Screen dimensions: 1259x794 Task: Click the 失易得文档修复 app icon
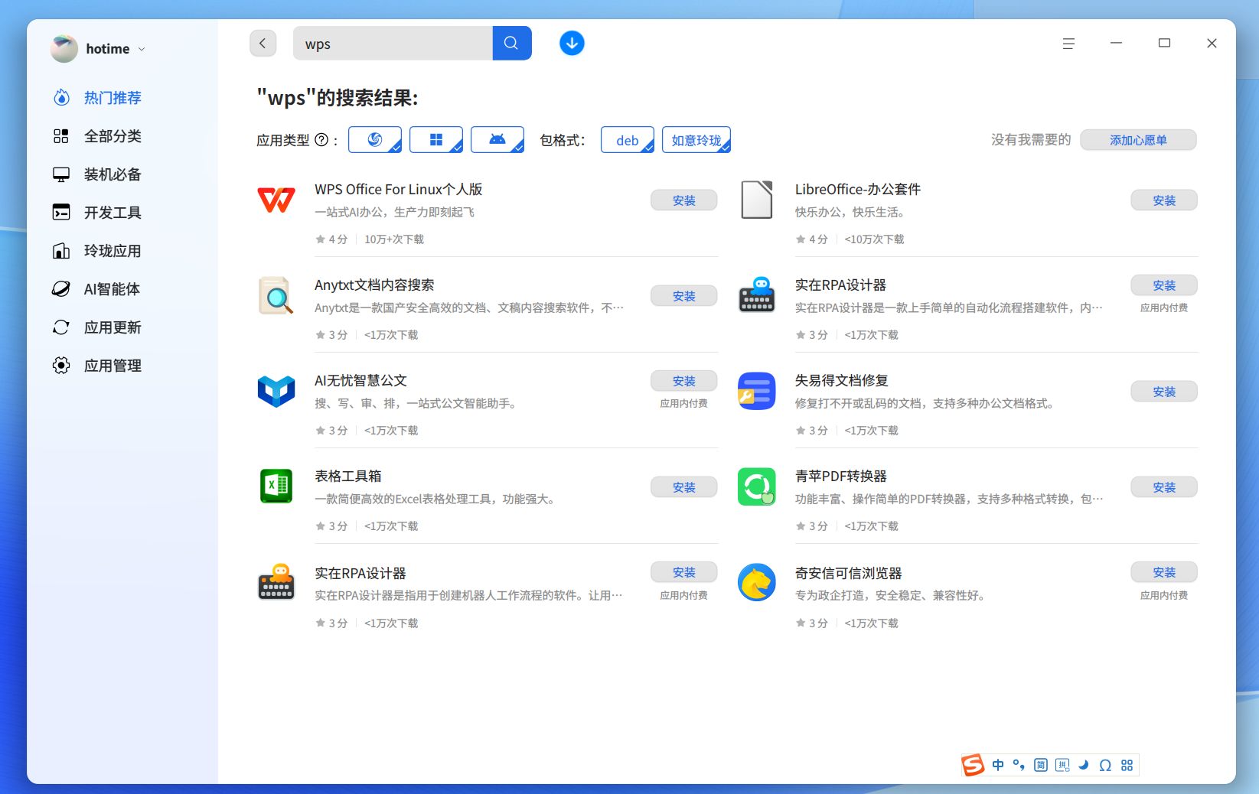coord(757,392)
